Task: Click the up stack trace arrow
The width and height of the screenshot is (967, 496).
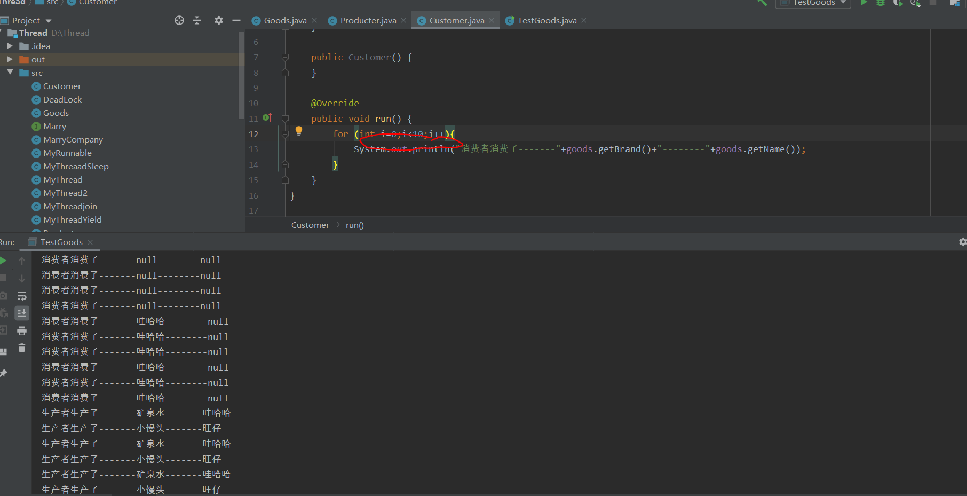Action: [22, 261]
